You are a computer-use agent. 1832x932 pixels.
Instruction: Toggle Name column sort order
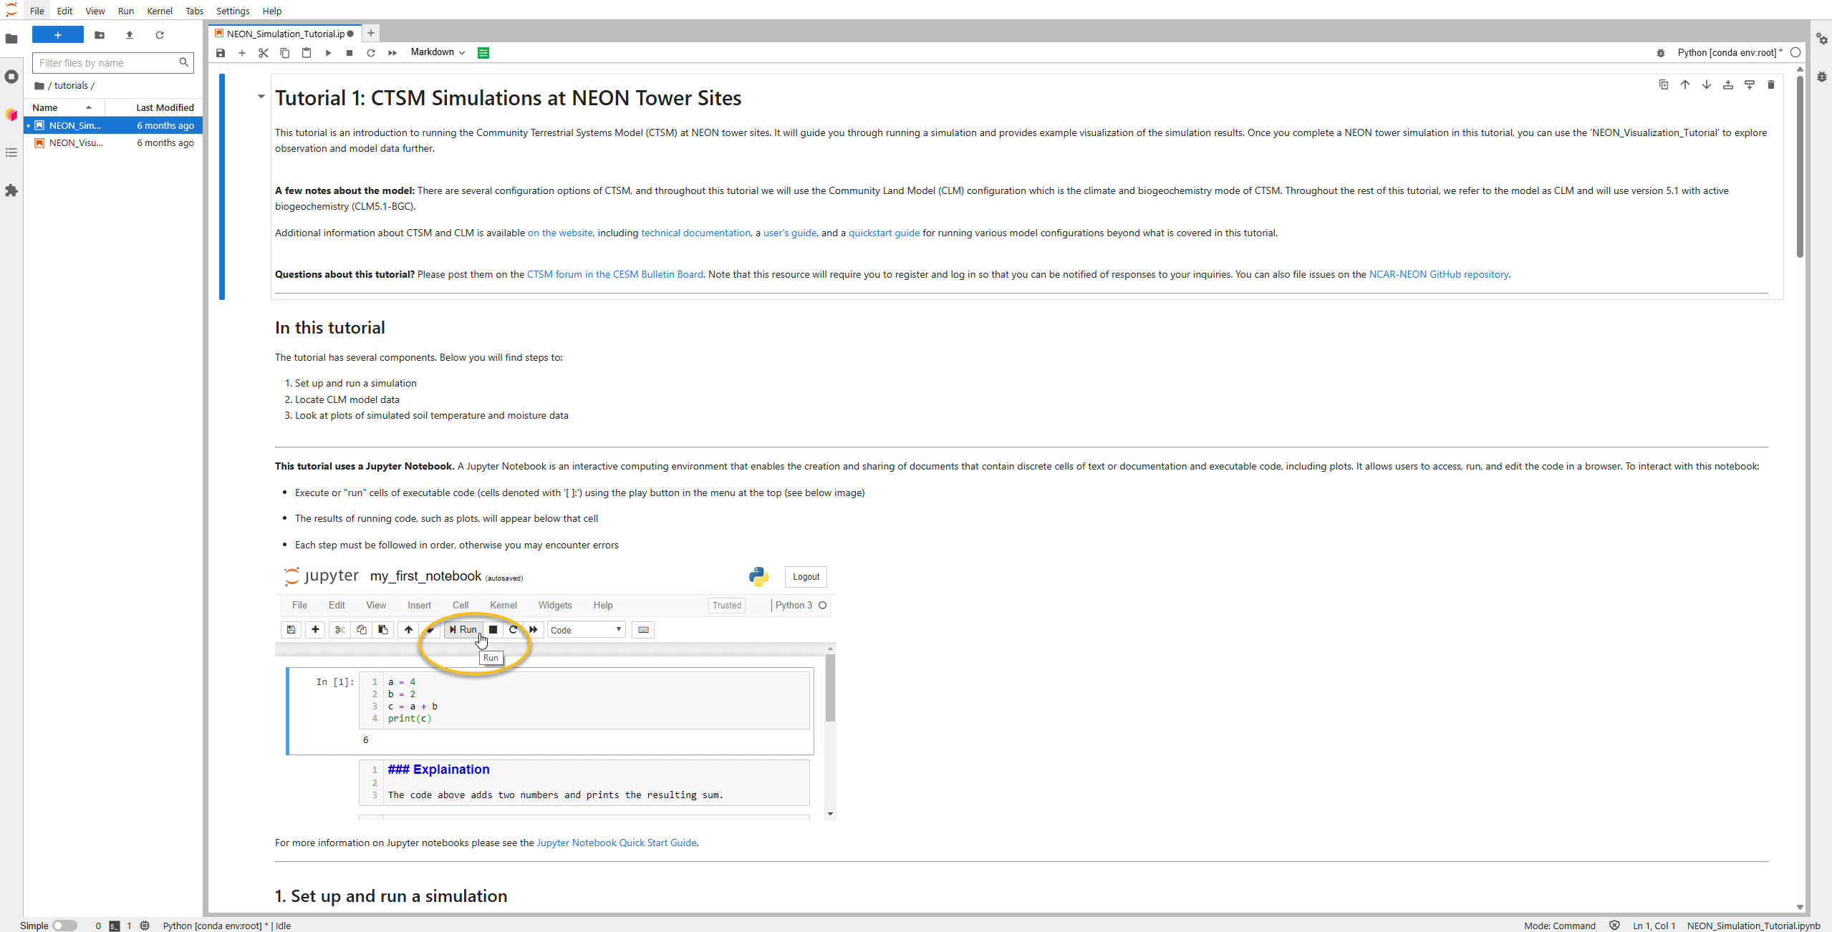click(x=89, y=107)
